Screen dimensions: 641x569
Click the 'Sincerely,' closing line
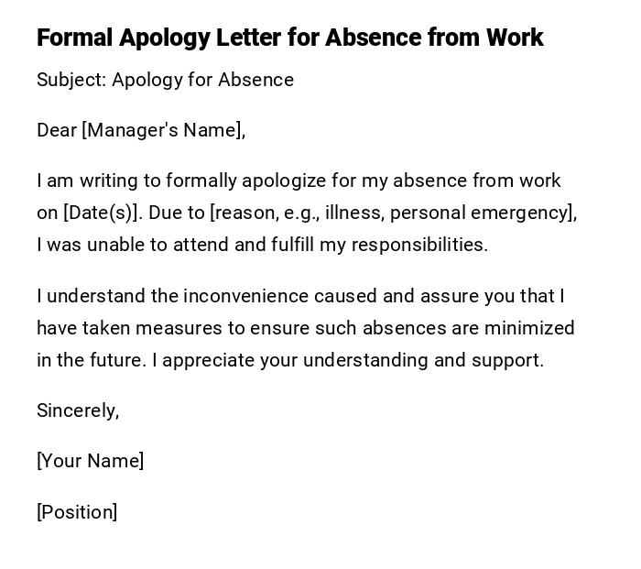pos(78,410)
